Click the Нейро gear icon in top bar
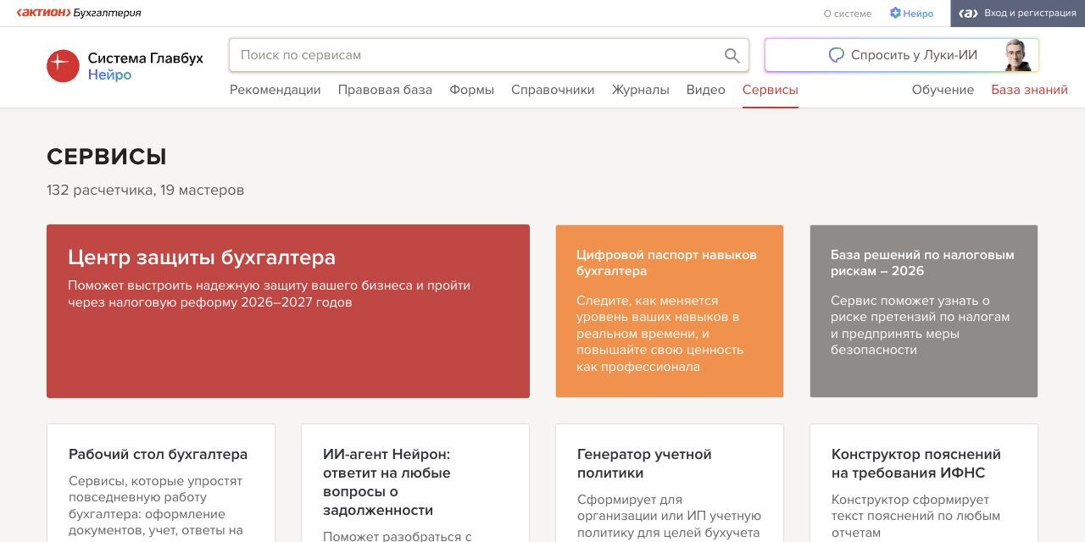Viewport: 1085px width, 542px height. tap(895, 13)
